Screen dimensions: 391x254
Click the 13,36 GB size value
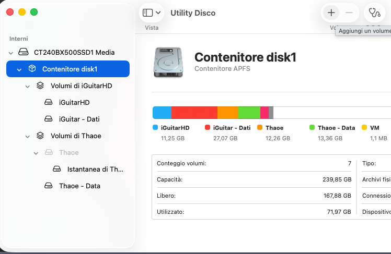pyautogui.click(x=330, y=138)
